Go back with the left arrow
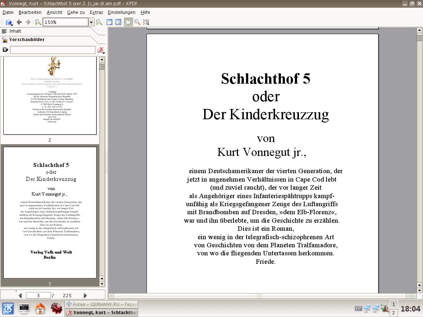 click(19, 22)
